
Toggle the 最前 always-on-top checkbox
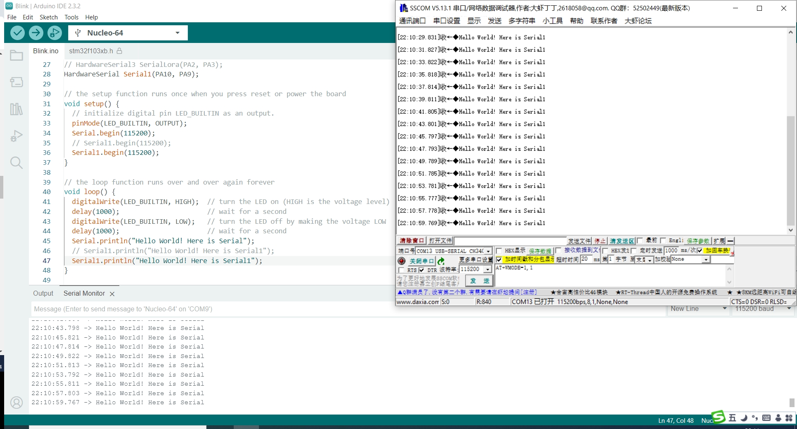click(640, 240)
